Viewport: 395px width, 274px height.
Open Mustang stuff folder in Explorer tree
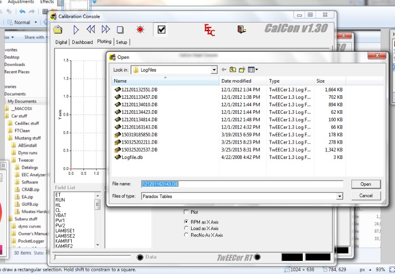(x=27, y=138)
